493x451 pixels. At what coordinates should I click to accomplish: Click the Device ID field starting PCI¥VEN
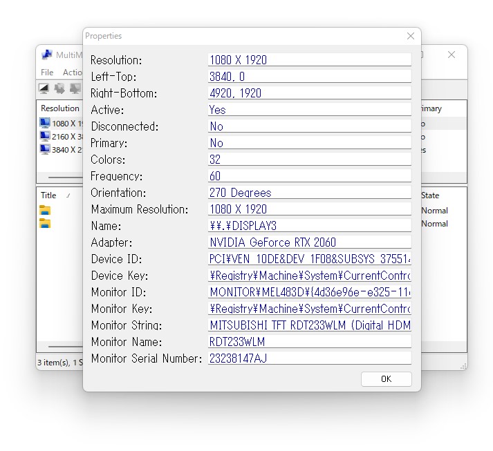pos(309,259)
